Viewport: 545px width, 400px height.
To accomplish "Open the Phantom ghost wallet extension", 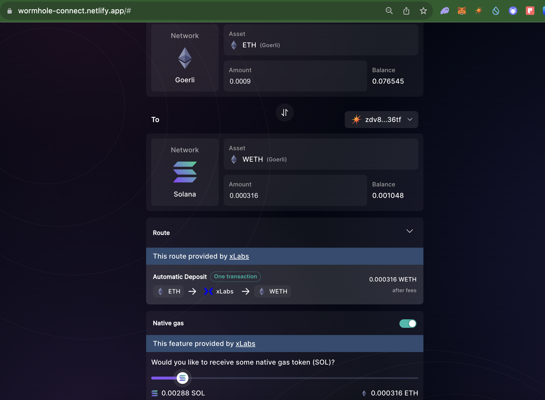I will 444,11.
